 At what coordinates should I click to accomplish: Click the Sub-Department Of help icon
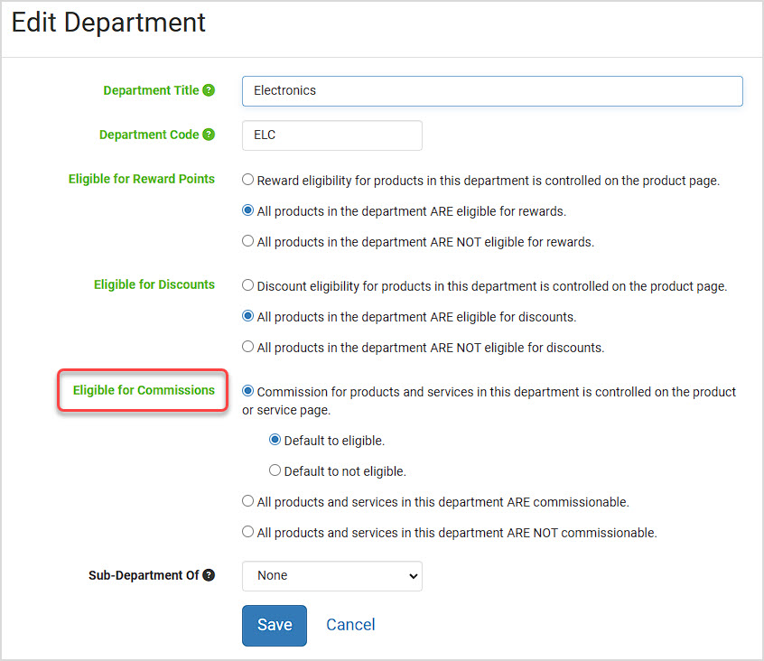tap(209, 575)
